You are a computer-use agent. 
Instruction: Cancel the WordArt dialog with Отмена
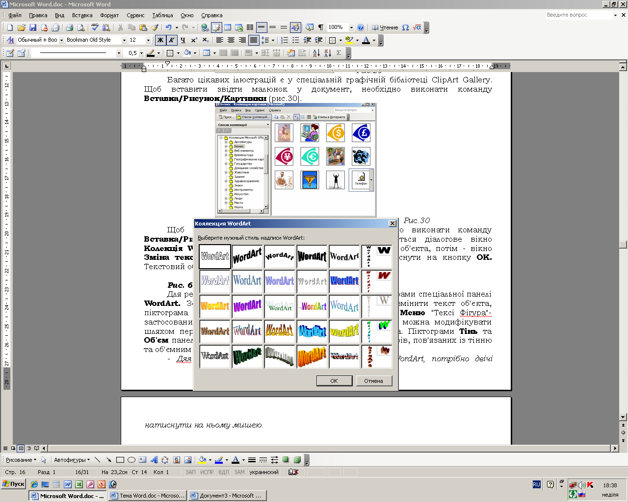(373, 381)
